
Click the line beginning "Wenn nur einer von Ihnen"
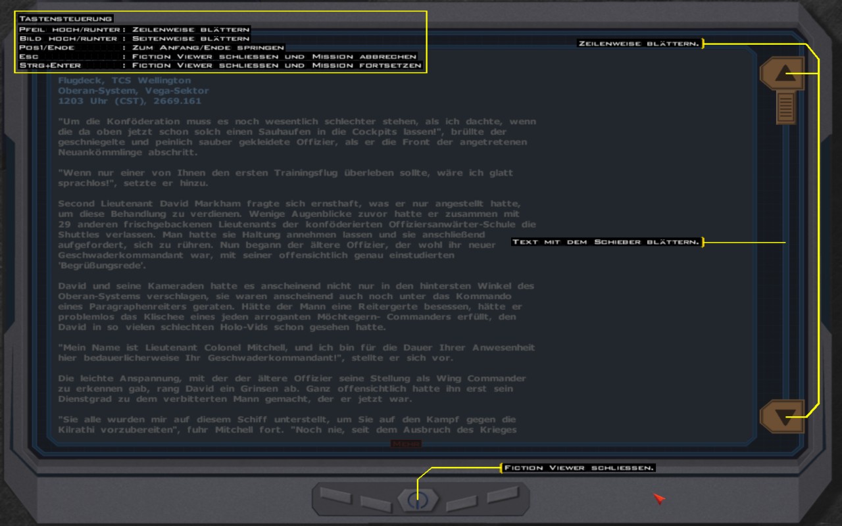(x=285, y=173)
